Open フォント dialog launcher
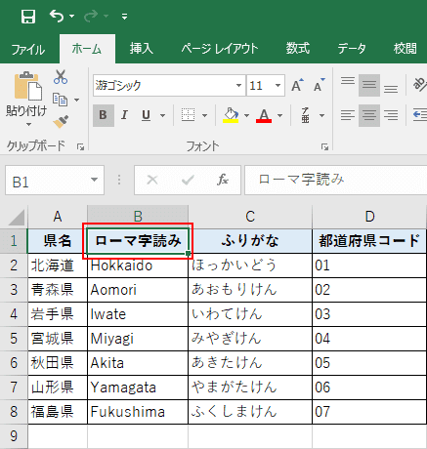 (x=324, y=147)
